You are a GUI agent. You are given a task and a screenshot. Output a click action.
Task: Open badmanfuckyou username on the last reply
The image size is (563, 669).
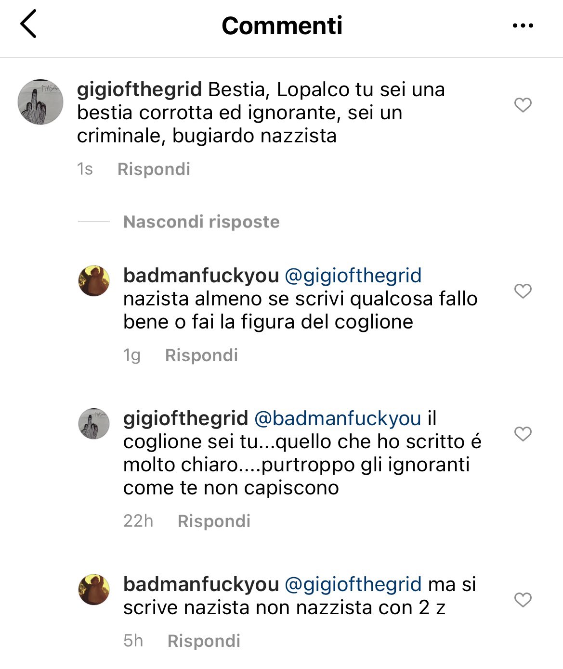(x=201, y=585)
